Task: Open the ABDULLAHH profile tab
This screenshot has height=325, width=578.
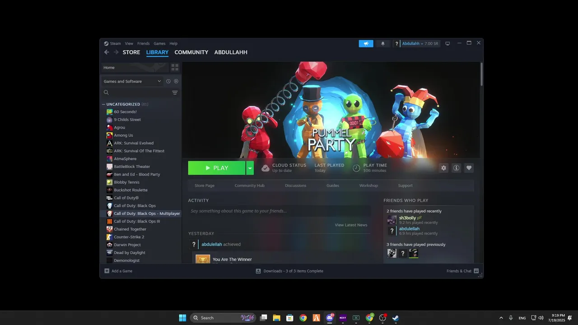Action: [231, 52]
